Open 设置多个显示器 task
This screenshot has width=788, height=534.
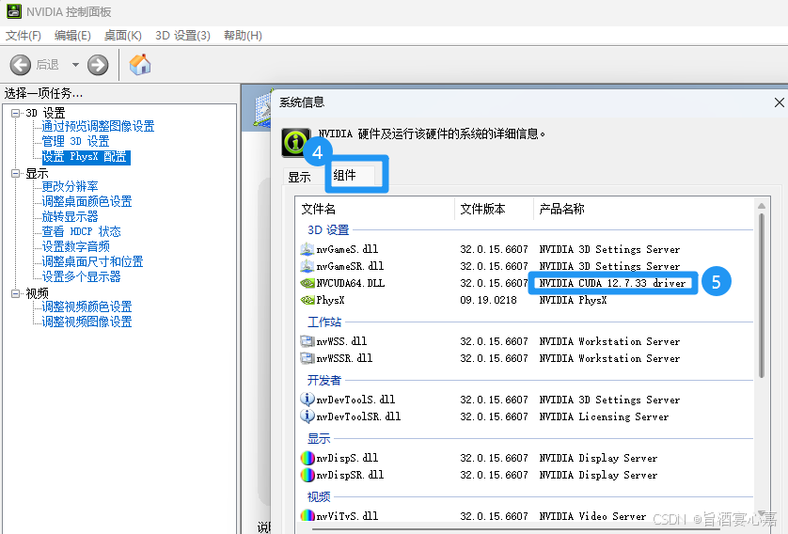81,276
